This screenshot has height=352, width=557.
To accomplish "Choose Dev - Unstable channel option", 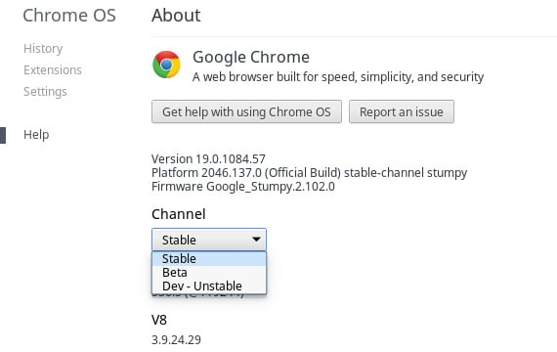I will coord(209,286).
